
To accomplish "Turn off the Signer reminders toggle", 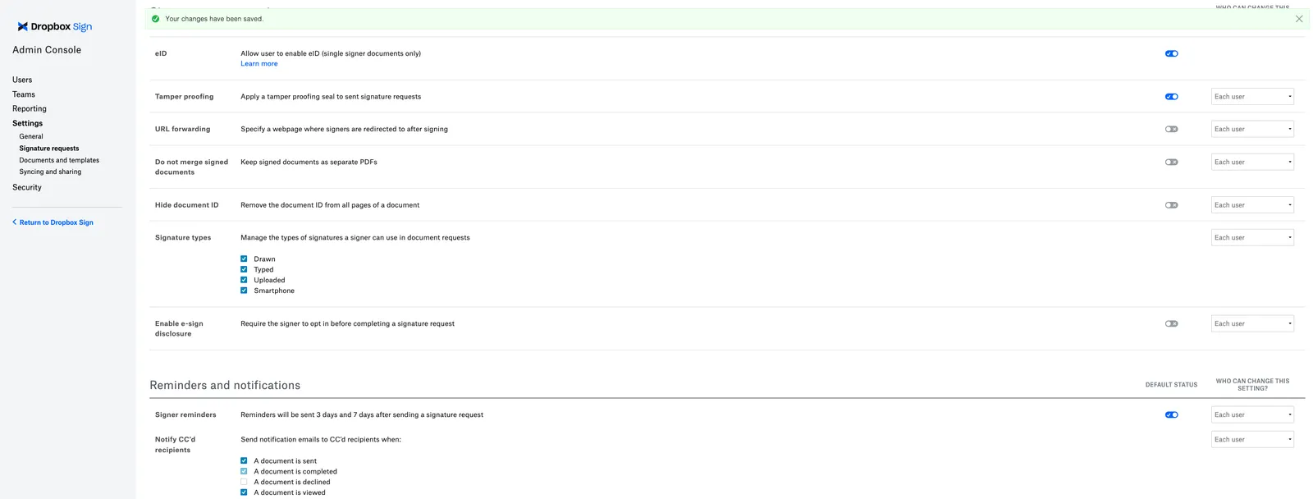I will coord(1171,414).
